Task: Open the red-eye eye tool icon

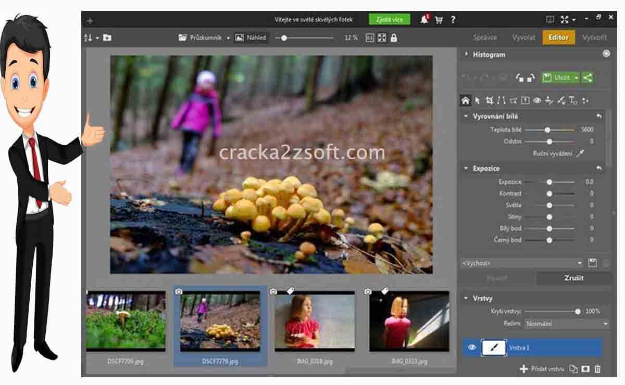Action: (x=537, y=100)
